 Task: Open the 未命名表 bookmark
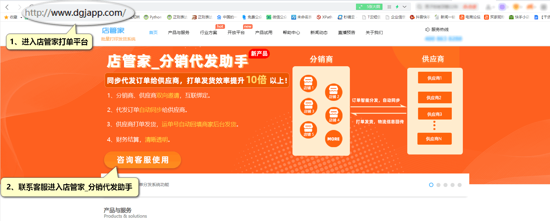click(x=301, y=17)
